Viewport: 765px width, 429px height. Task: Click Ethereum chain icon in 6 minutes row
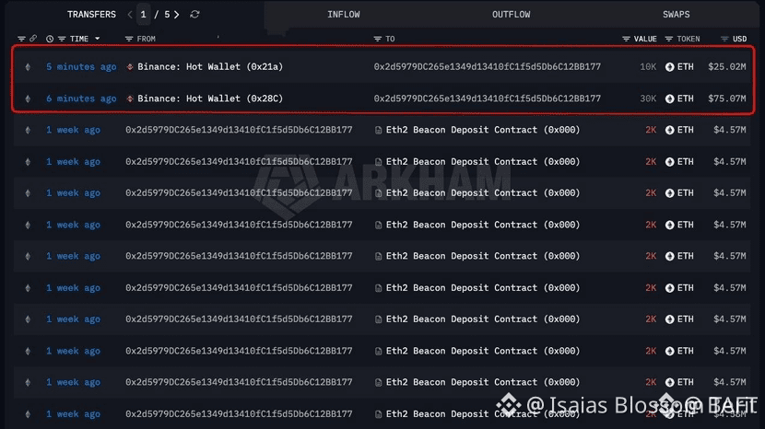point(28,99)
